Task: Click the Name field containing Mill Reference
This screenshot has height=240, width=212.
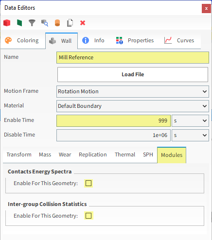Action: click(x=133, y=57)
